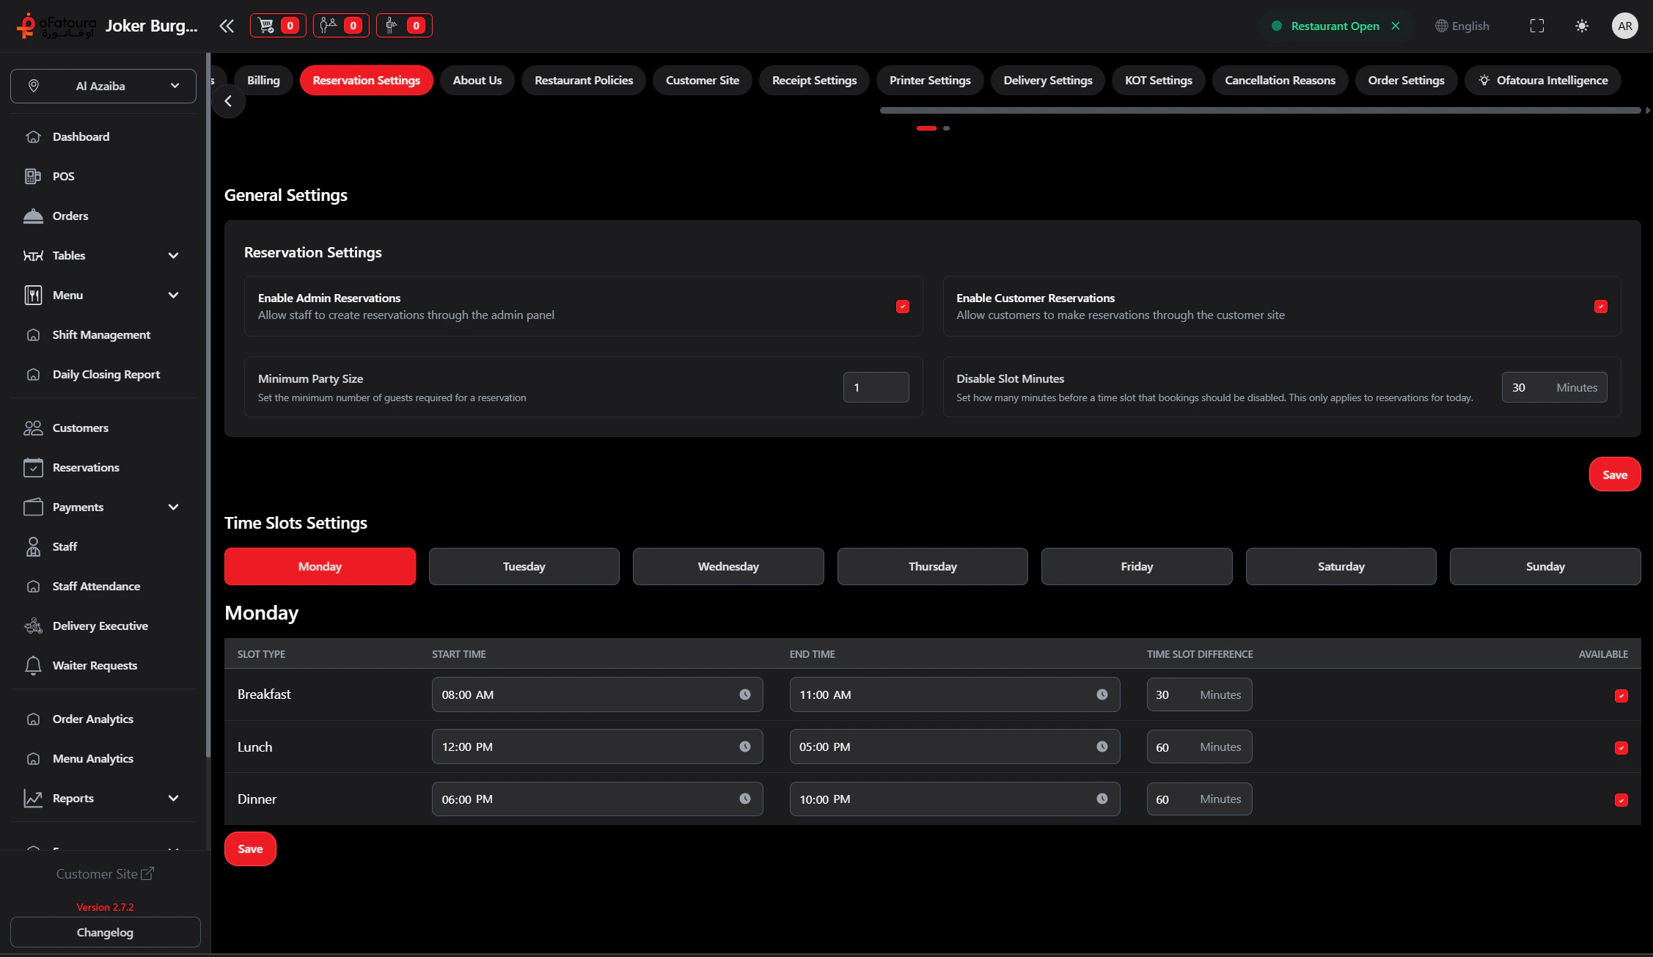Open the AR user avatar
This screenshot has width=1653, height=957.
pyautogui.click(x=1625, y=26)
